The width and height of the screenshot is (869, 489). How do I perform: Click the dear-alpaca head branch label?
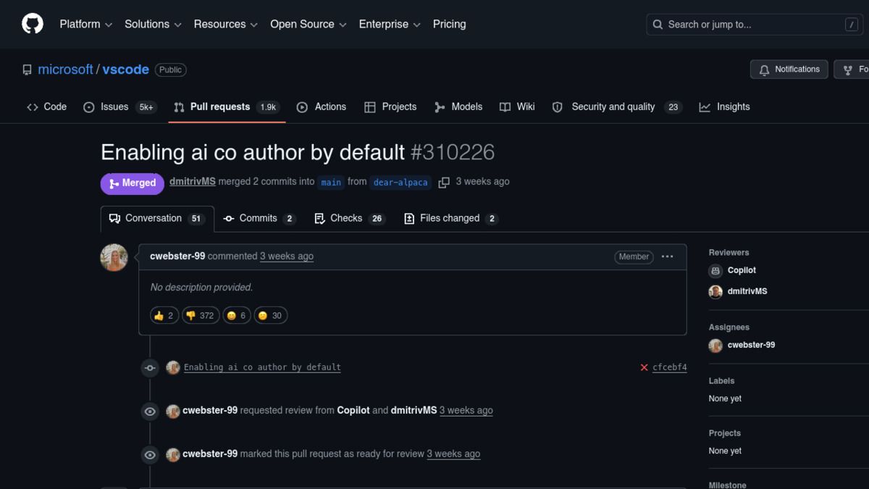point(400,183)
